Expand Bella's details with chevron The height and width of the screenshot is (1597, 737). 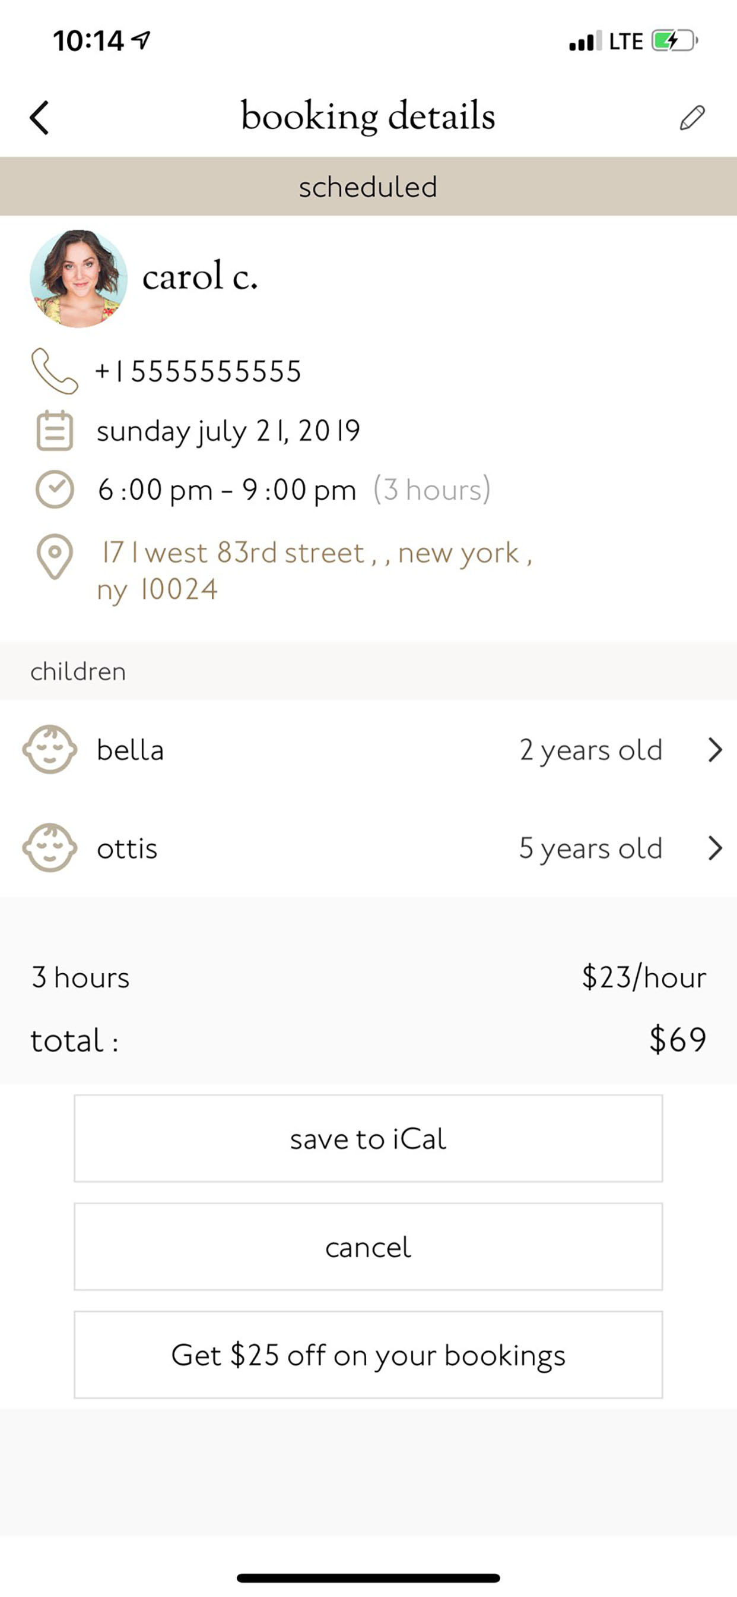tap(714, 750)
